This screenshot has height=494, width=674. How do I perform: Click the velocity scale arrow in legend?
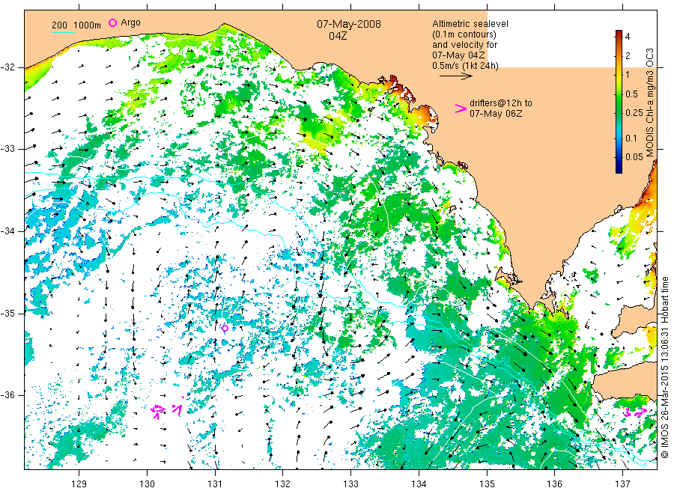455,76
